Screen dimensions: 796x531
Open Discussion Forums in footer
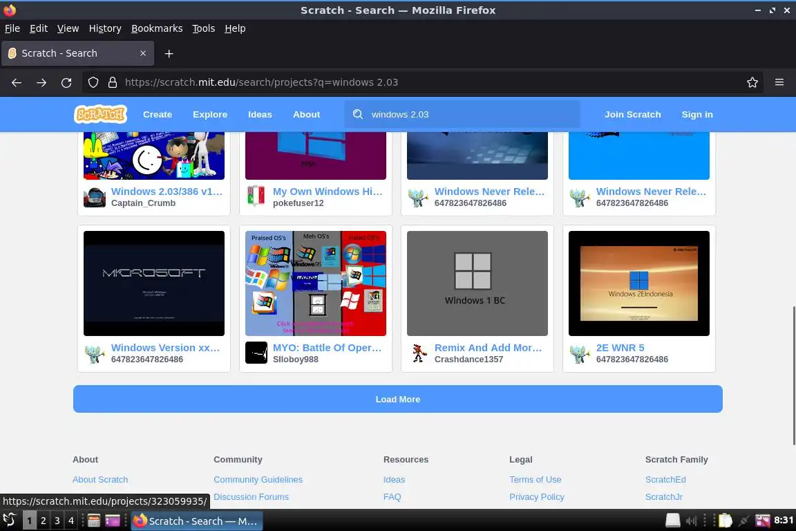click(251, 496)
